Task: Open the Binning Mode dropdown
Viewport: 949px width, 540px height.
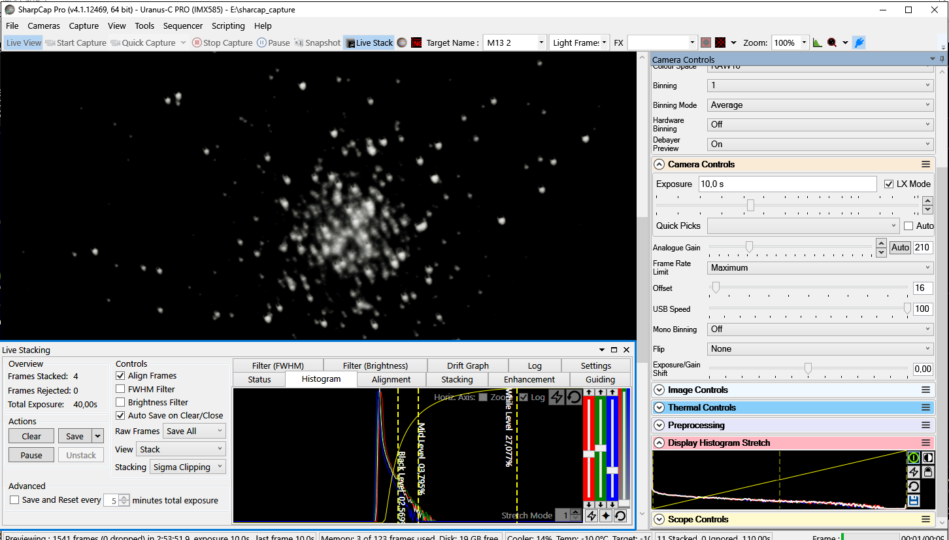Action: [x=820, y=105]
